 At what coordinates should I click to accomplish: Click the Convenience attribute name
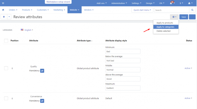click(x=36, y=96)
